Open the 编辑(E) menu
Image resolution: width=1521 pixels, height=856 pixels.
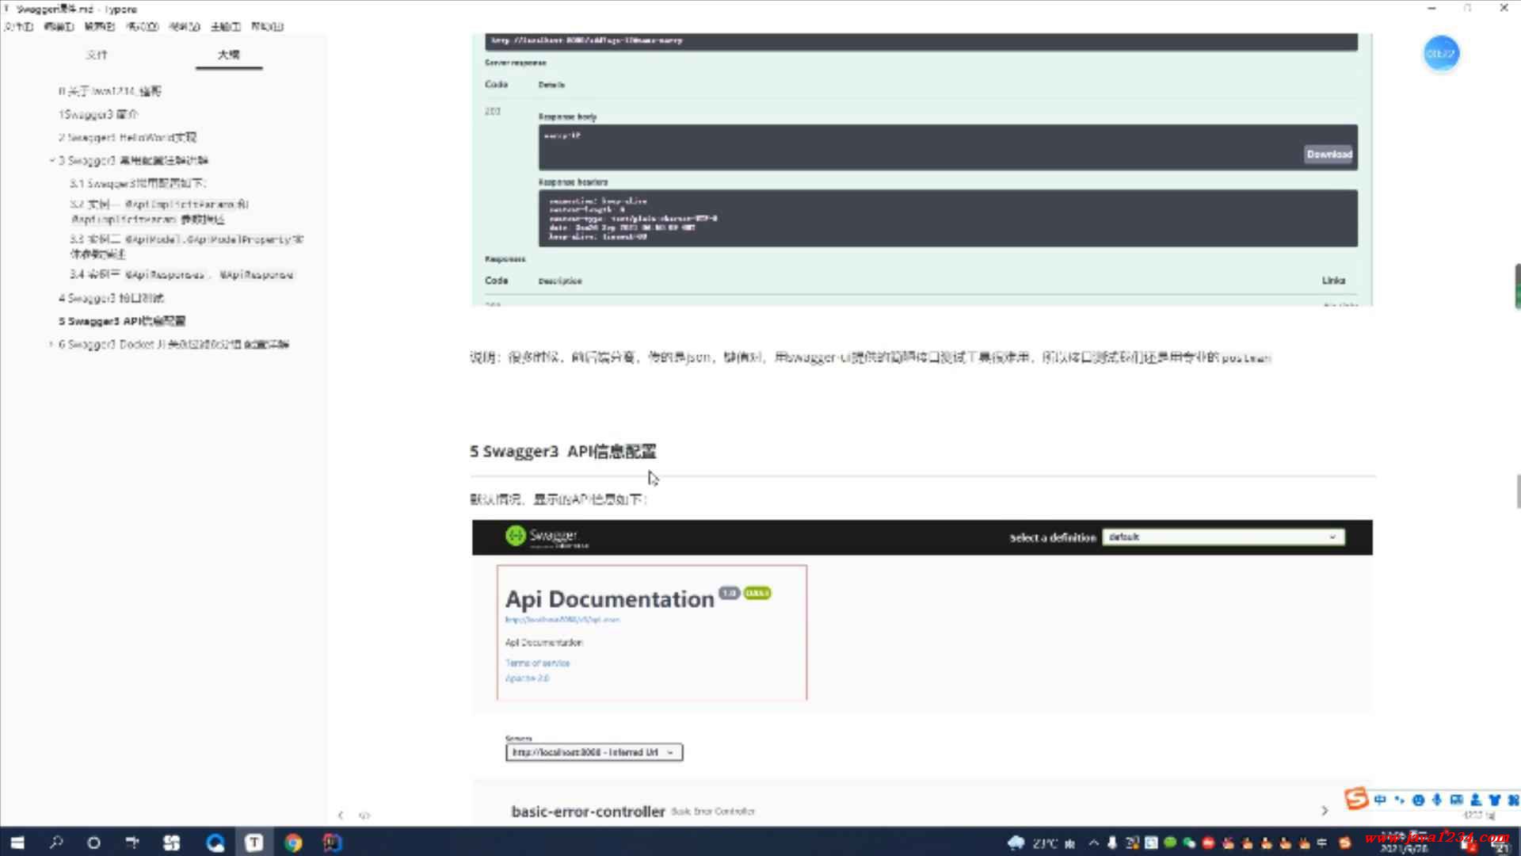point(59,26)
